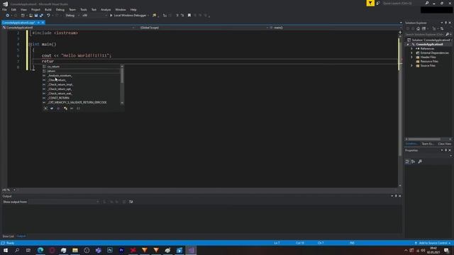This screenshot has height=255, width=454.
Task: Click the Undo arrow icon
Action: pos(48,16)
